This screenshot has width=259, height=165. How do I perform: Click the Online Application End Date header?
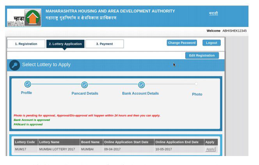179,142
